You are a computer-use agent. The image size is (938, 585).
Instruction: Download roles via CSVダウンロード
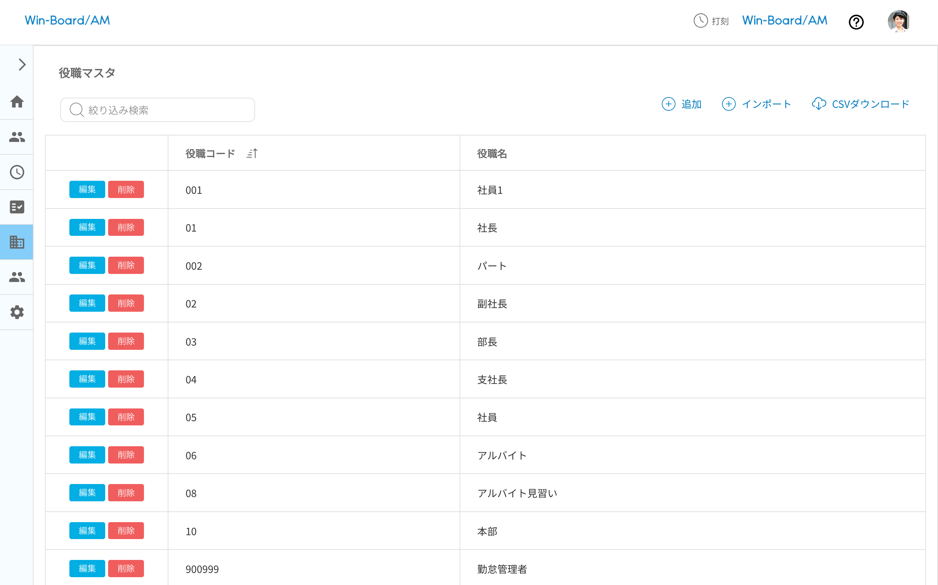860,104
